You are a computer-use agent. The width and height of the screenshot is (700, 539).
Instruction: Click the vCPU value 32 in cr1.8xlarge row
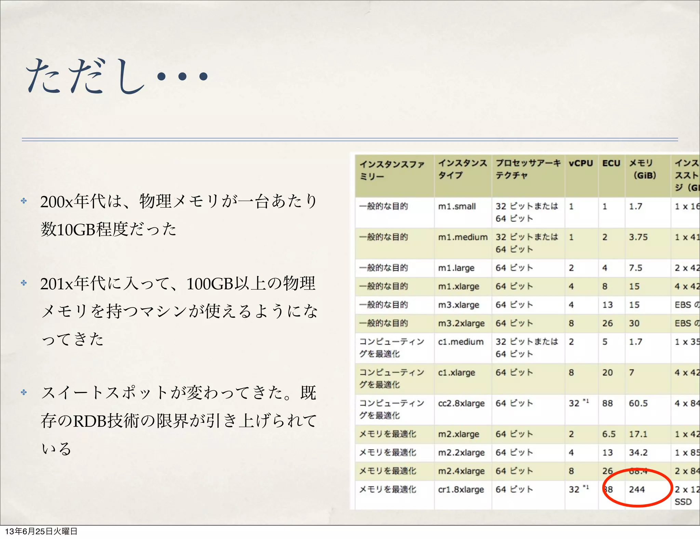(579, 489)
